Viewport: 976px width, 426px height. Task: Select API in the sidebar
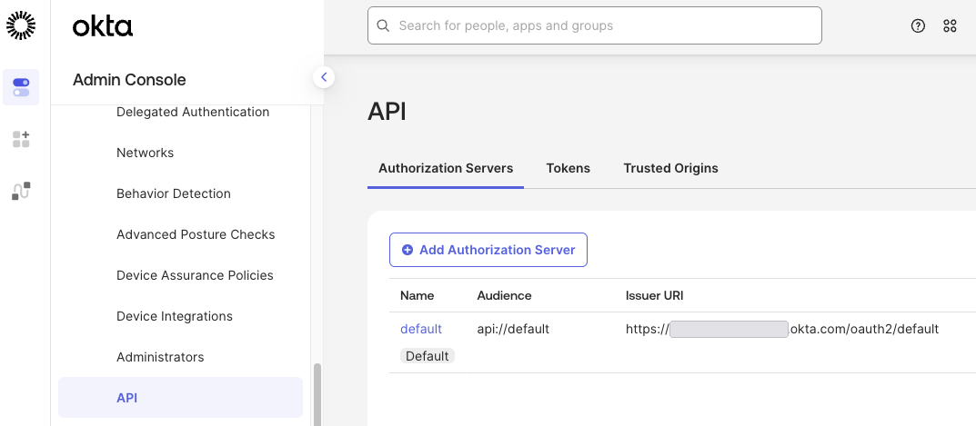[x=180, y=398]
